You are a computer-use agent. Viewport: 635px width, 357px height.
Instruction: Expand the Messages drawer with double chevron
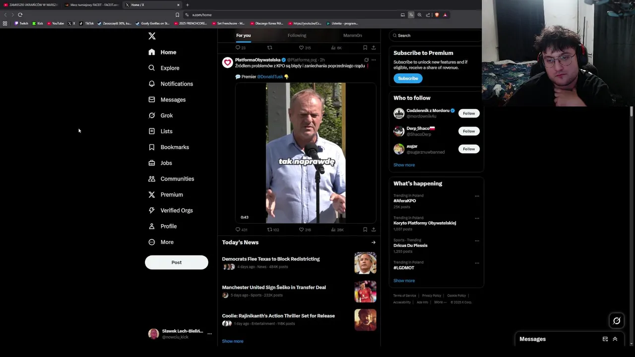point(615,339)
